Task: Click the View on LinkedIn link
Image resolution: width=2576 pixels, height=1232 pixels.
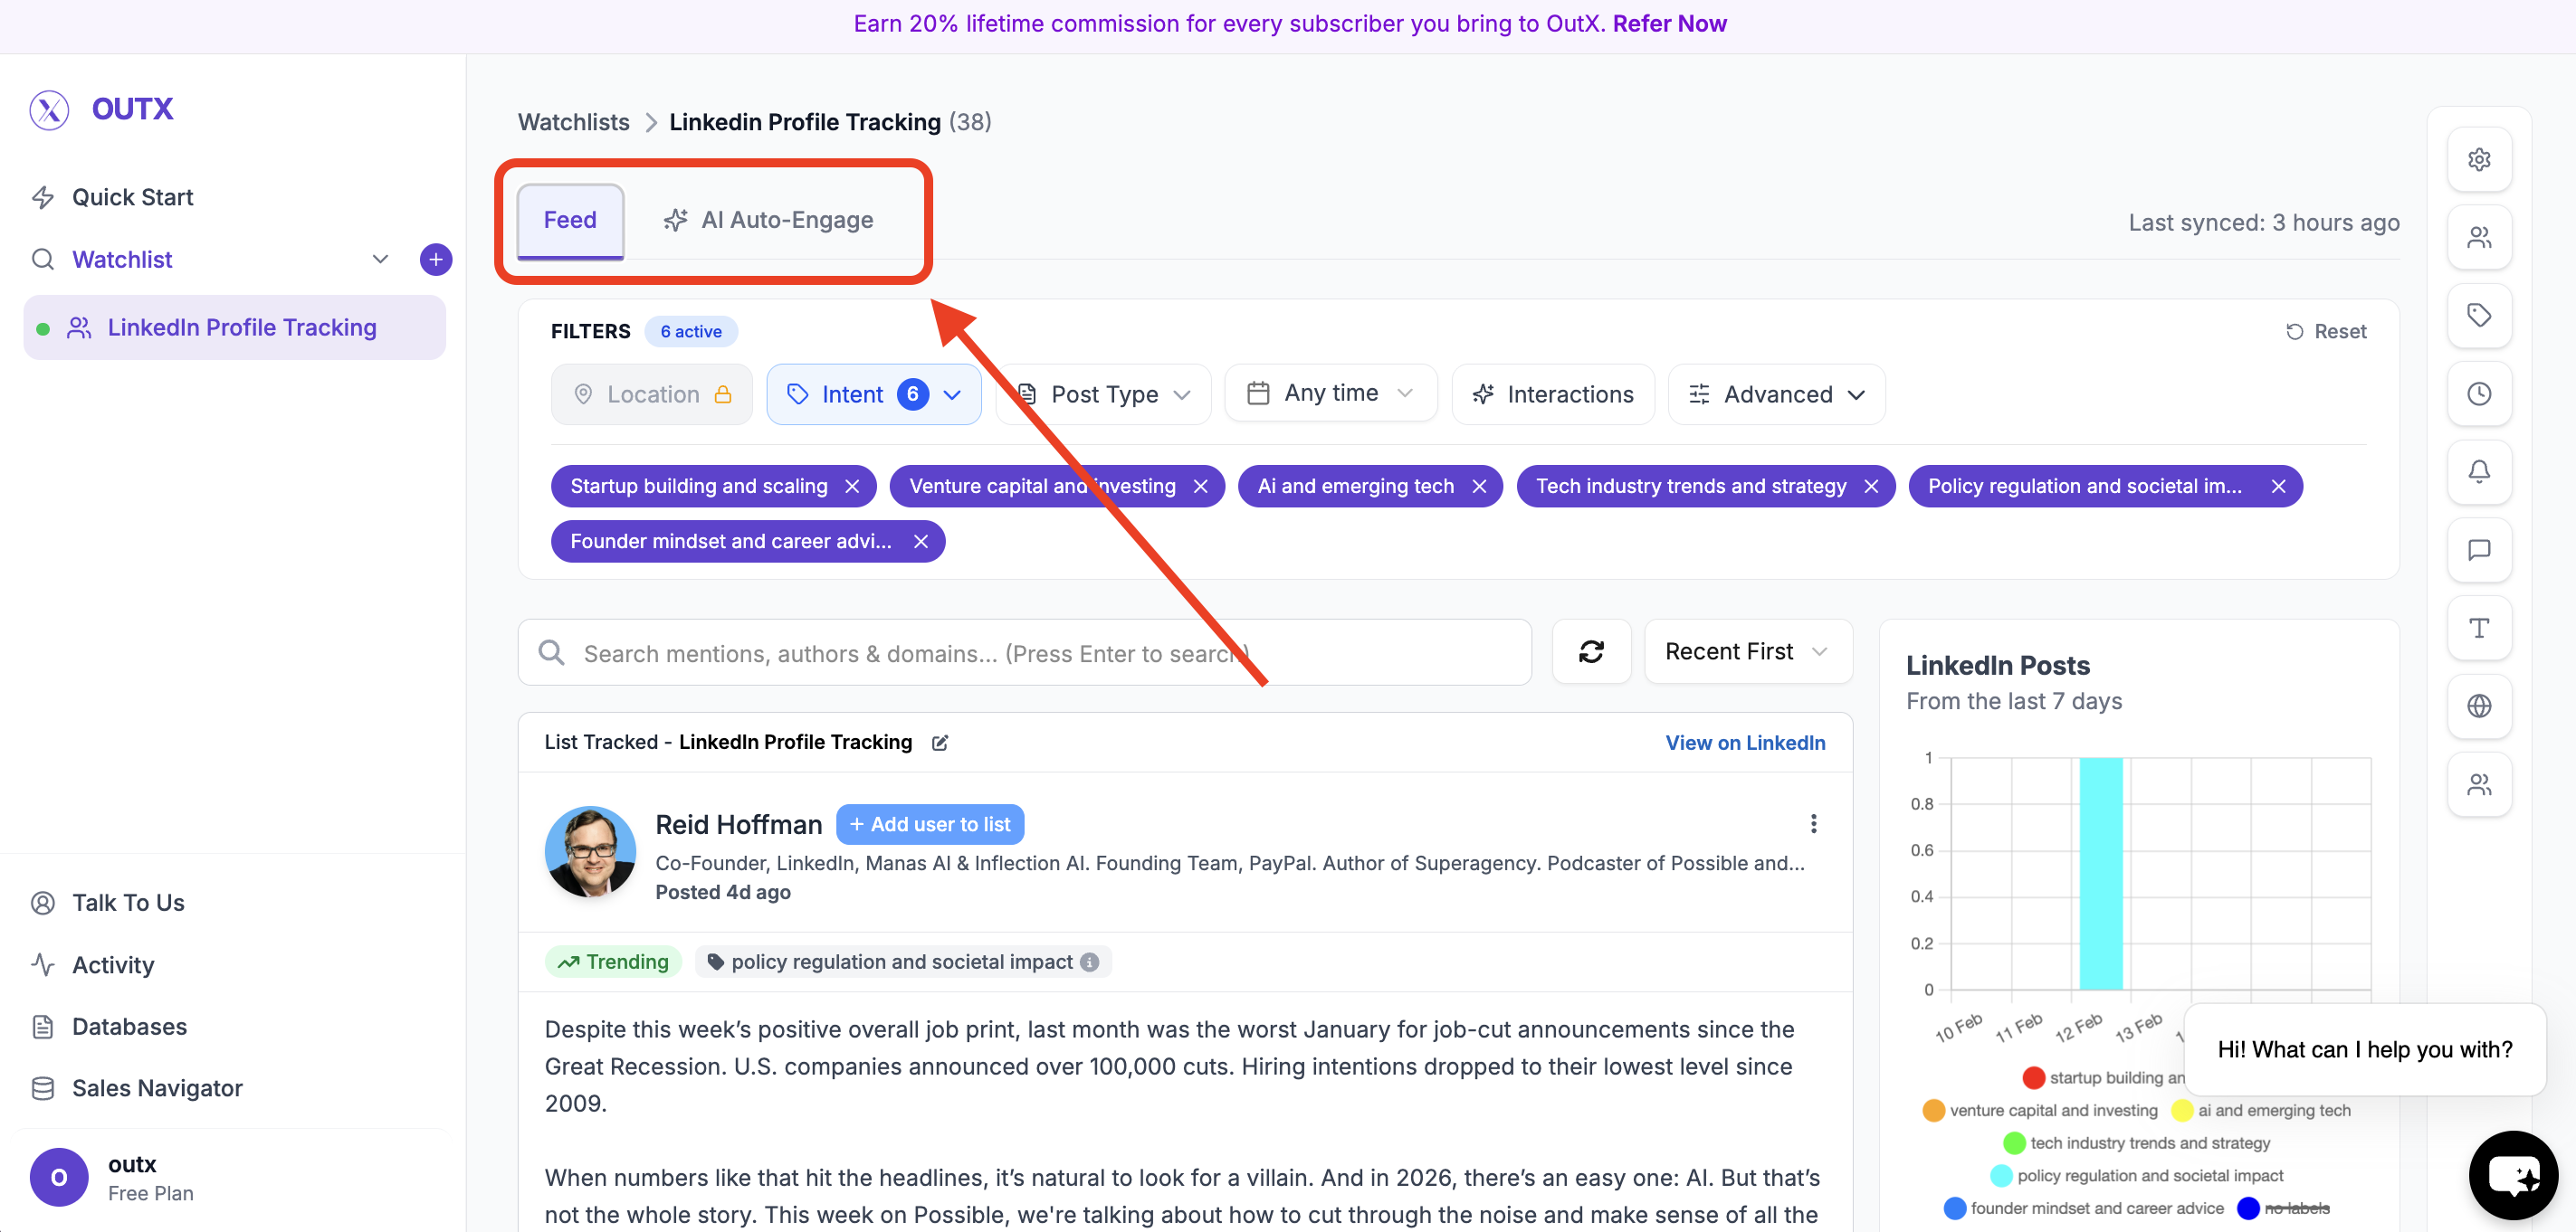Action: click(x=1744, y=744)
